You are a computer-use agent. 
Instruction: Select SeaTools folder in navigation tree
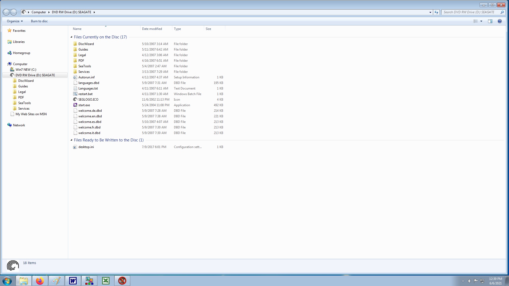(24, 103)
